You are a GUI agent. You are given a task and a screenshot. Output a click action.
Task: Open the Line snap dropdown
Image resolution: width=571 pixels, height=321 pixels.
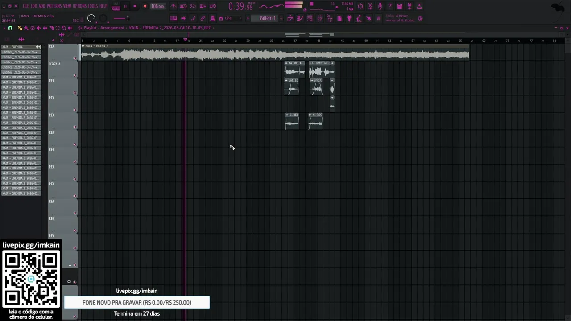pyautogui.click(x=234, y=18)
